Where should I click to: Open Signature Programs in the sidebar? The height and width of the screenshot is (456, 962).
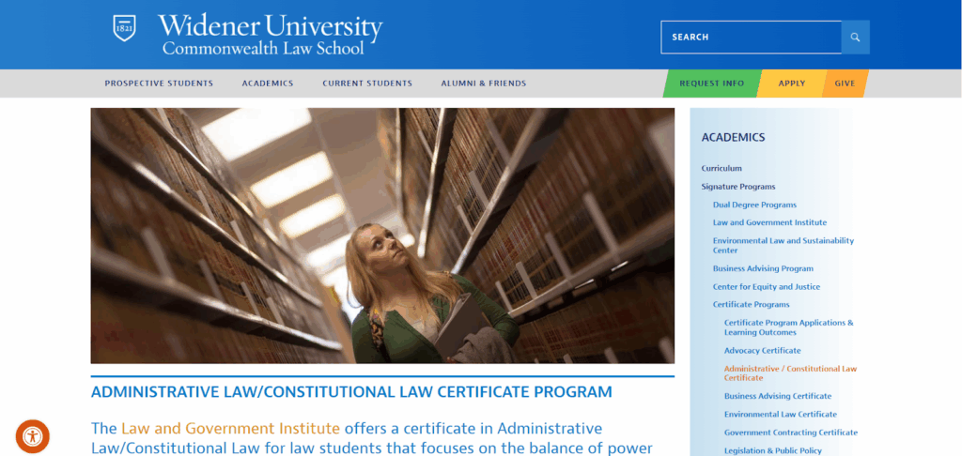pos(738,187)
